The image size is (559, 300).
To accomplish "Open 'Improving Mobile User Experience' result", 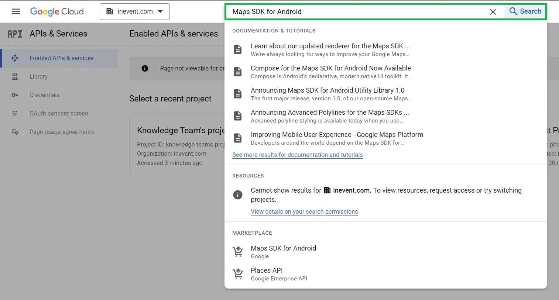I will point(385,138).
